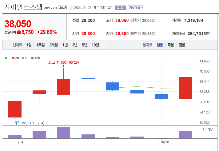
Task: Click the red up-arrow icon beside 8,750
Action: tap(19, 32)
